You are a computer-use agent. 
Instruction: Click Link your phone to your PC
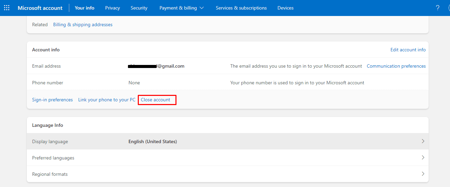pos(107,100)
